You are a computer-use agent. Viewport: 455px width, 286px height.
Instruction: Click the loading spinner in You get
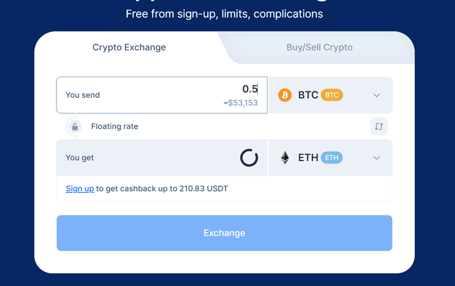249,158
